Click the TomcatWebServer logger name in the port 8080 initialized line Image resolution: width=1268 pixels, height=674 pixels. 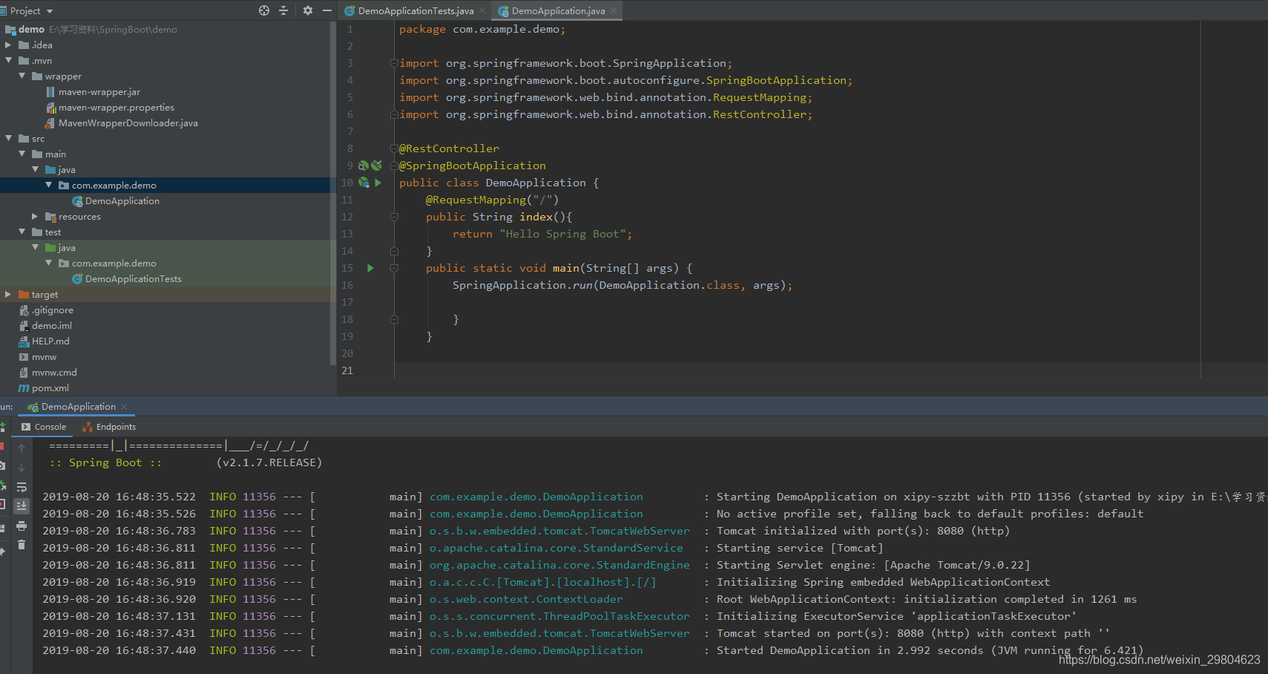coord(559,531)
